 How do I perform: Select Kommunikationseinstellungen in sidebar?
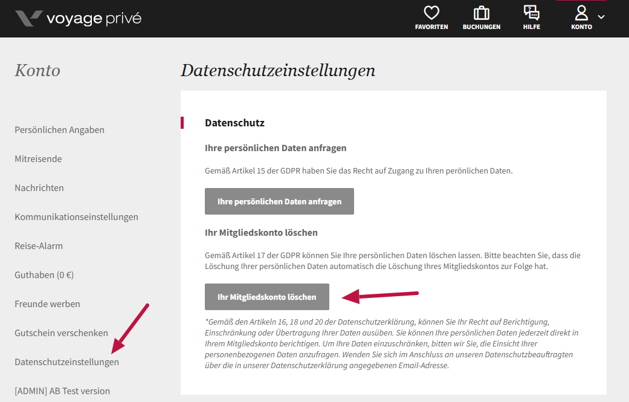click(x=76, y=217)
